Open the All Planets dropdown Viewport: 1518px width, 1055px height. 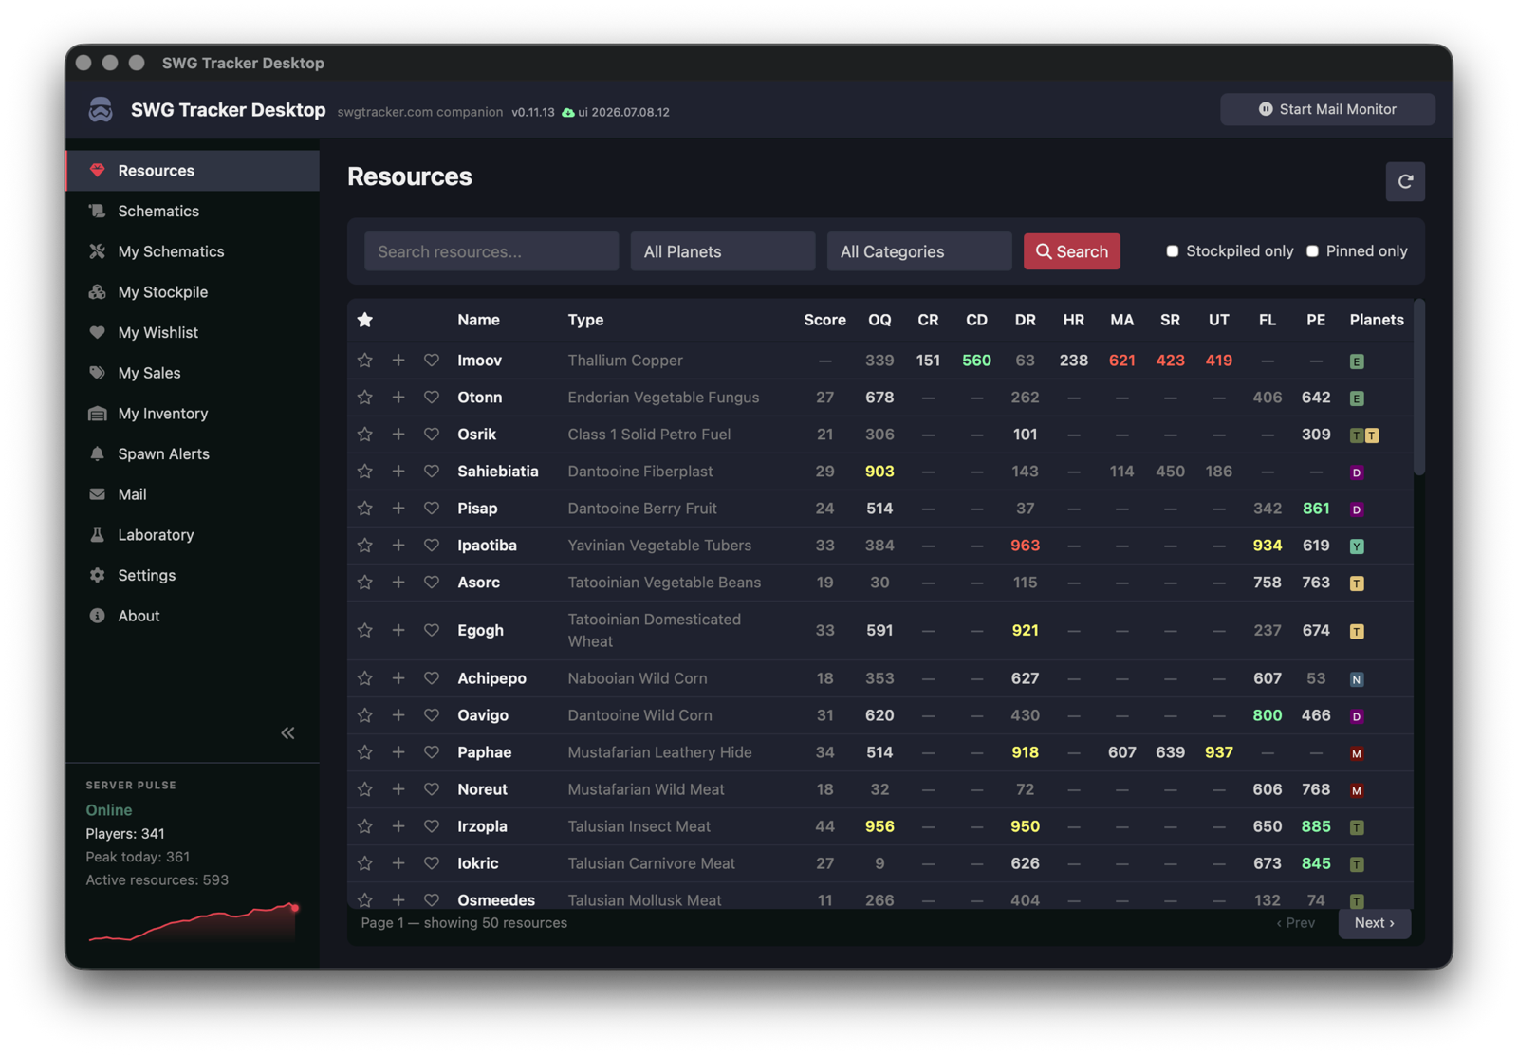click(723, 251)
